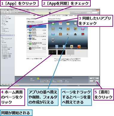Open the app sort order dropdown
The height and width of the screenshot is (116, 114).
click(x=35, y=22)
